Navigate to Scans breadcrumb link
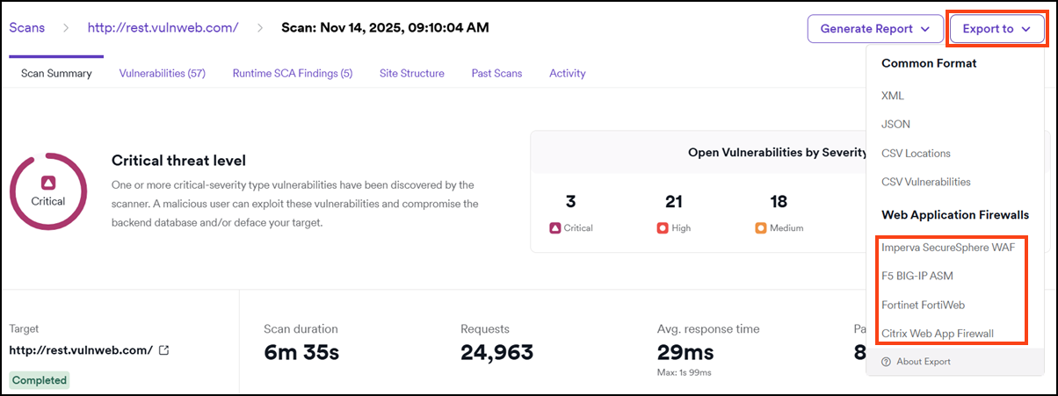1058x396 pixels. [x=29, y=28]
